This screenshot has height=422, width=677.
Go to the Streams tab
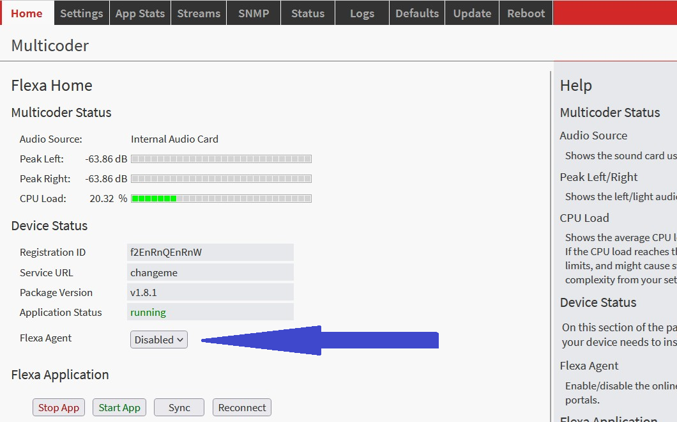tap(199, 13)
